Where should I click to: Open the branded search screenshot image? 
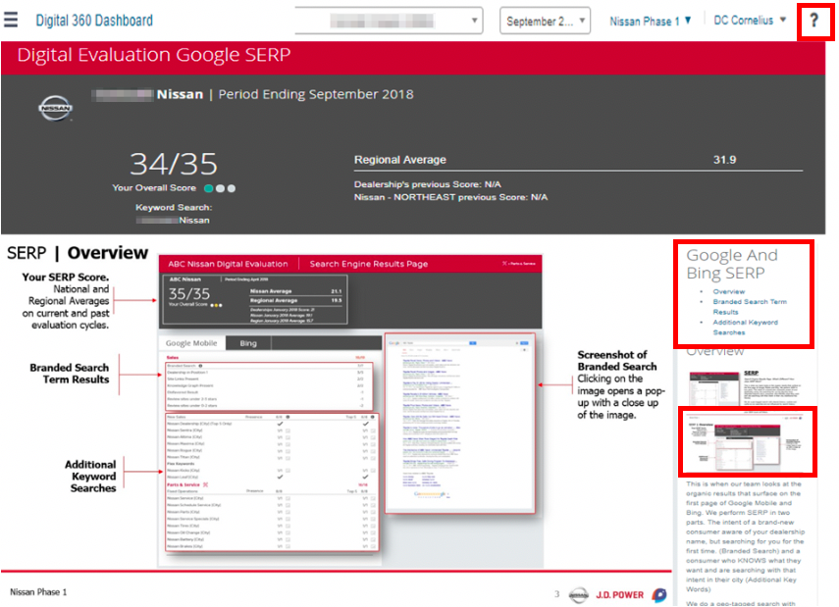(459, 425)
